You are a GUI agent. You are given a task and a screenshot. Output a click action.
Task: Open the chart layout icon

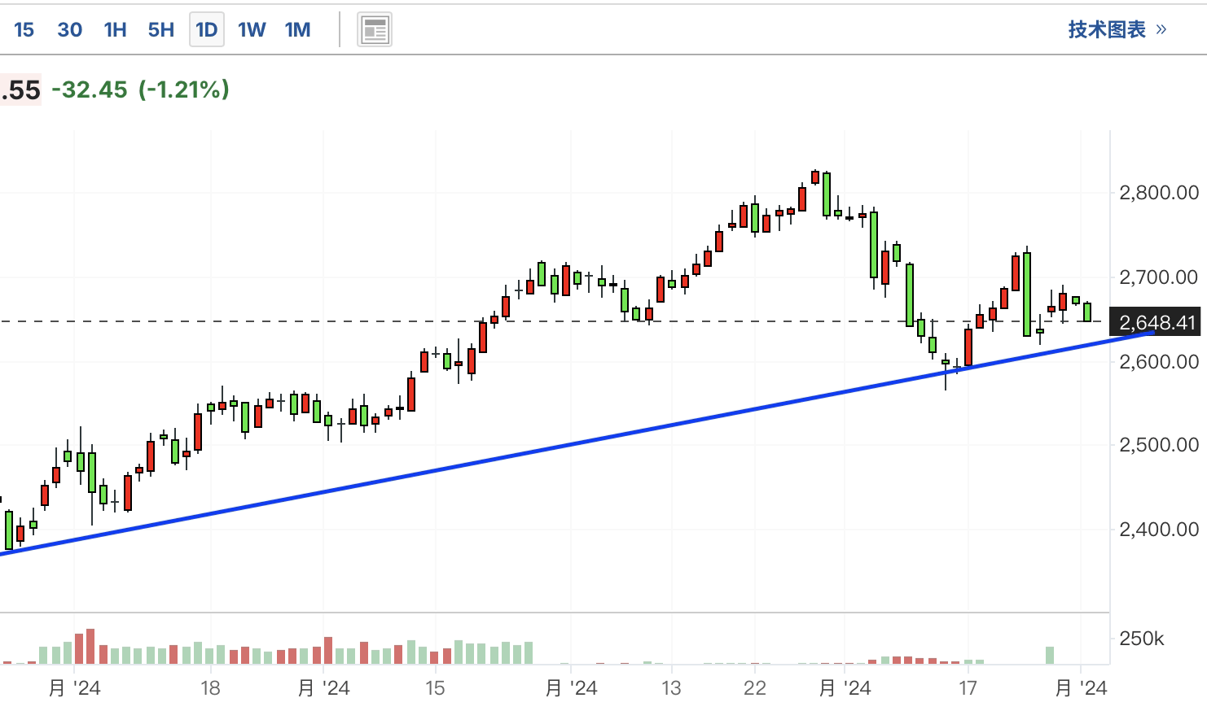[x=375, y=30]
